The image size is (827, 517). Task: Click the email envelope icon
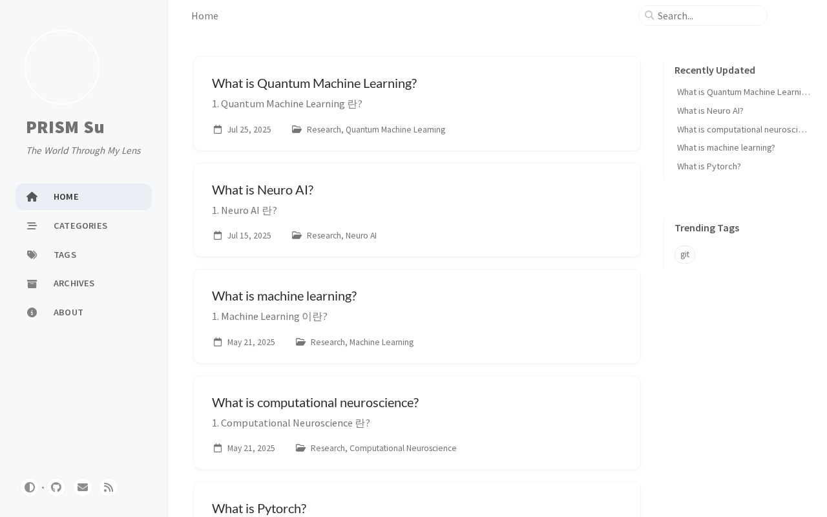(83, 487)
